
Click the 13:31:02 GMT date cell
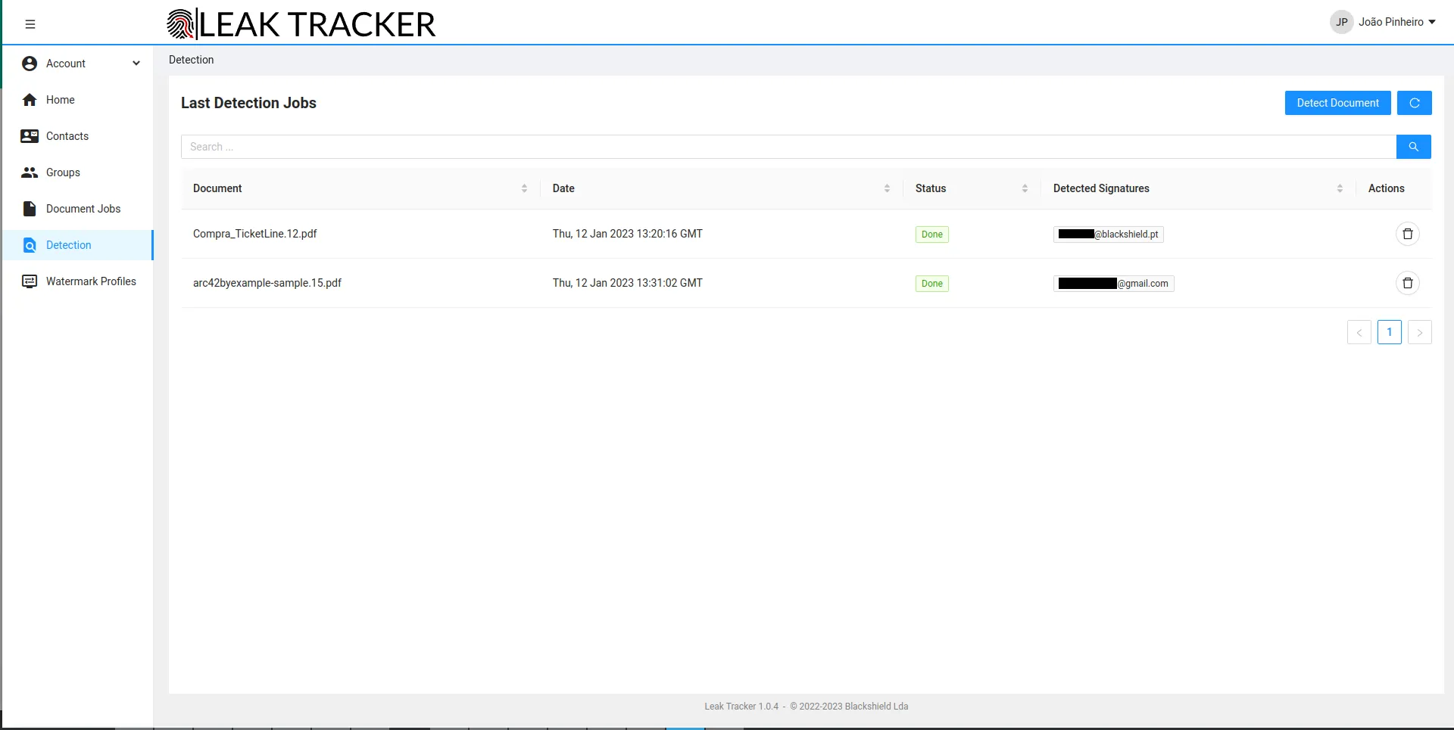tap(628, 283)
